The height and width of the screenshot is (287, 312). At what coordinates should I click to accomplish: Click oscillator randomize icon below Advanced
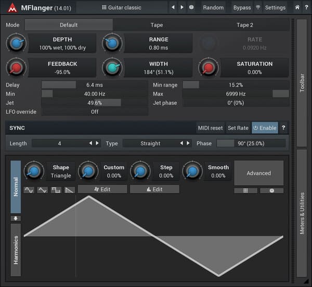point(272,190)
